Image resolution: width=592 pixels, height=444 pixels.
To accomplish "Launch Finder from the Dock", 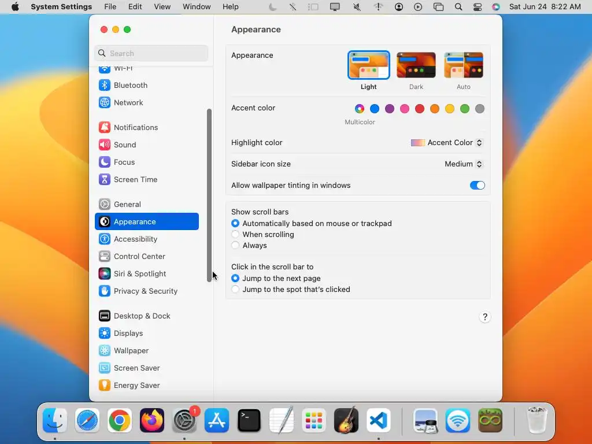I will 55,421.
